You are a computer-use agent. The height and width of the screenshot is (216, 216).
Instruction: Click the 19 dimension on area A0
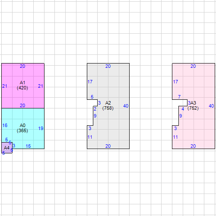[41, 128]
